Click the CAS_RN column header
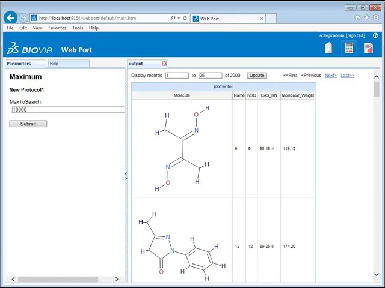The height and width of the screenshot is (288, 385). [x=269, y=95]
